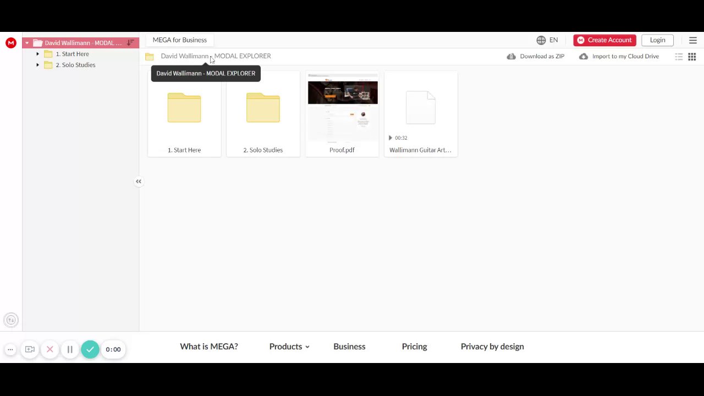Open the Proof.pdf thumbnail

342,114
